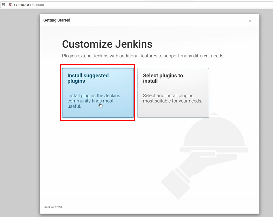The height and width of the screenshot is (217, 273).
Task: Click the Getting Started title text
Action: 57,20
